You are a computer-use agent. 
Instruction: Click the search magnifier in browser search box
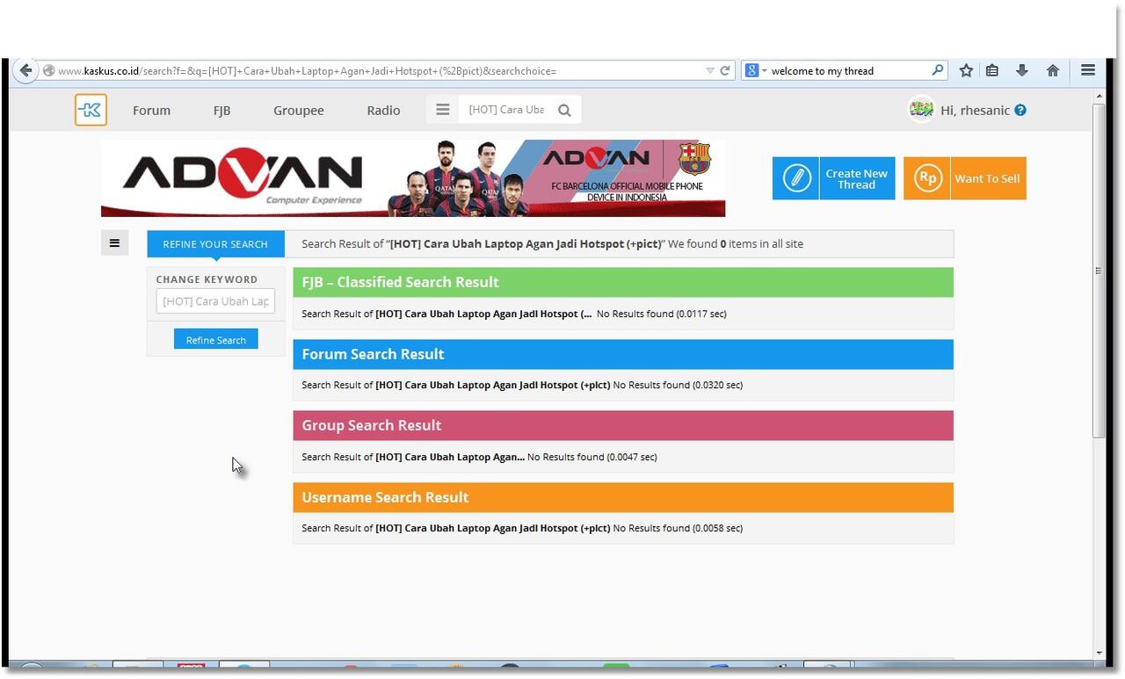click(x=938, y=70)
